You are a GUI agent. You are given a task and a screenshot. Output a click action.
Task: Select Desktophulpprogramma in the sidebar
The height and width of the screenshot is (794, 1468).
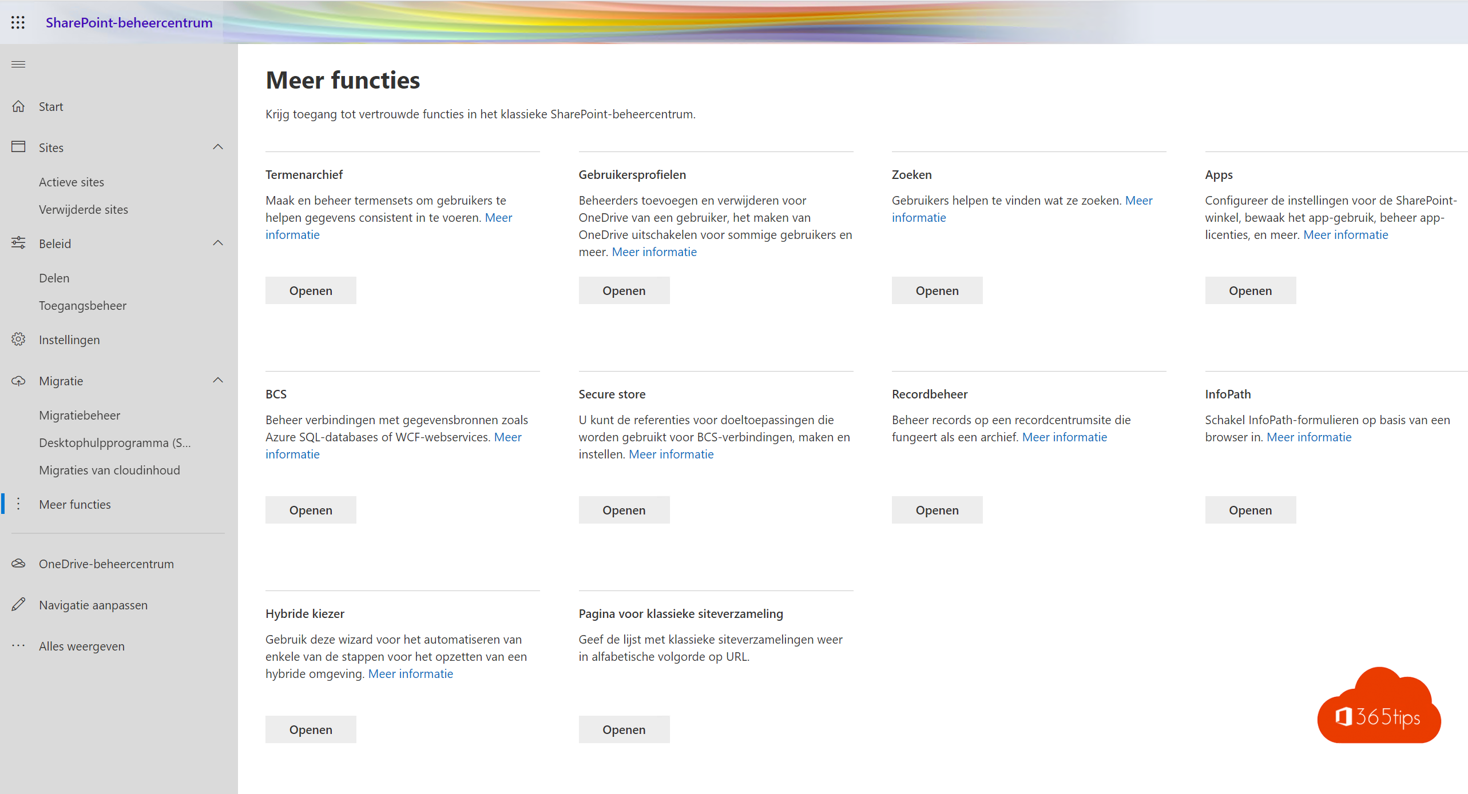click(x=115, y=443)
